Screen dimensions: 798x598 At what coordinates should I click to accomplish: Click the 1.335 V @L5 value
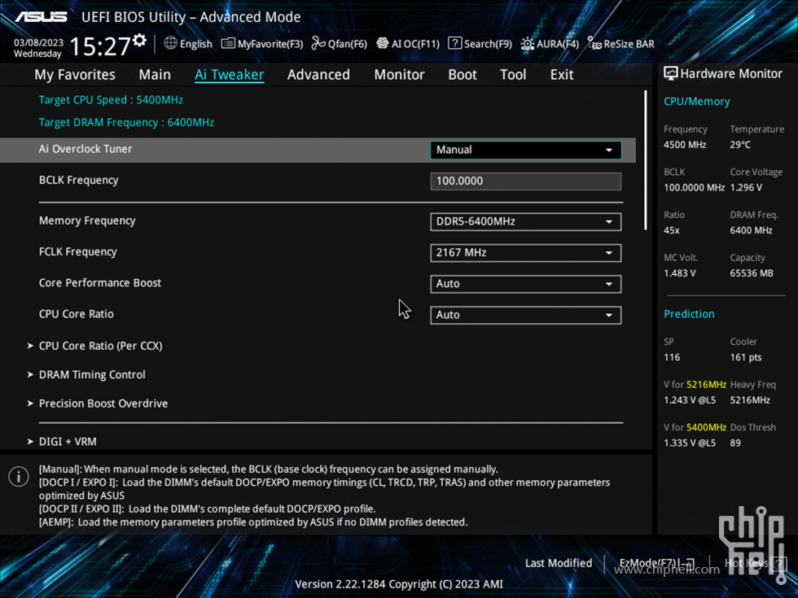[x=690, y=443]
